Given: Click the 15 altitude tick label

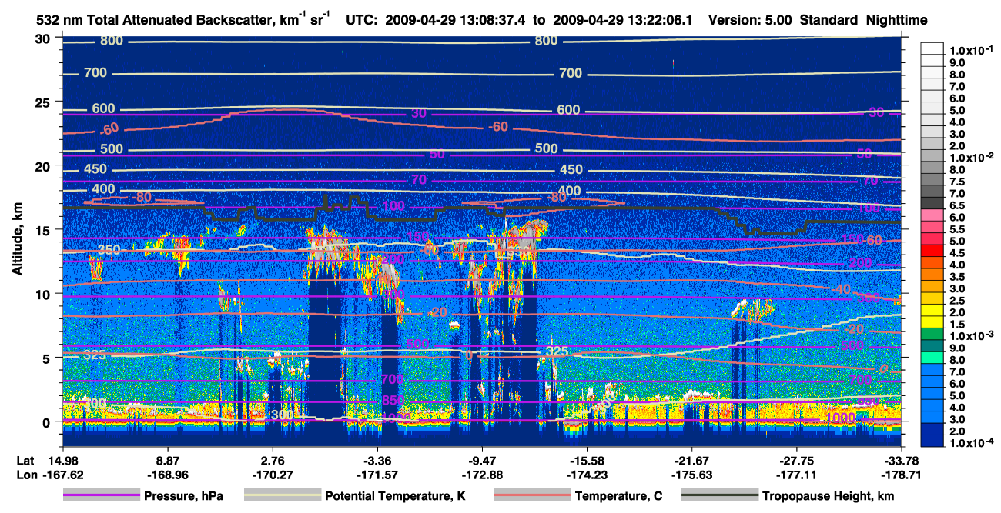Looking at the screenshot, I should 45,230.
